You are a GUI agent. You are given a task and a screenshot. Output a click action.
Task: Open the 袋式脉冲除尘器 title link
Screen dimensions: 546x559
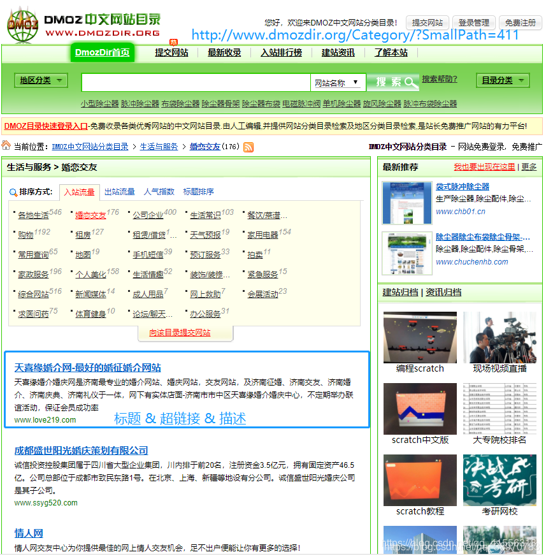(463, 187)
